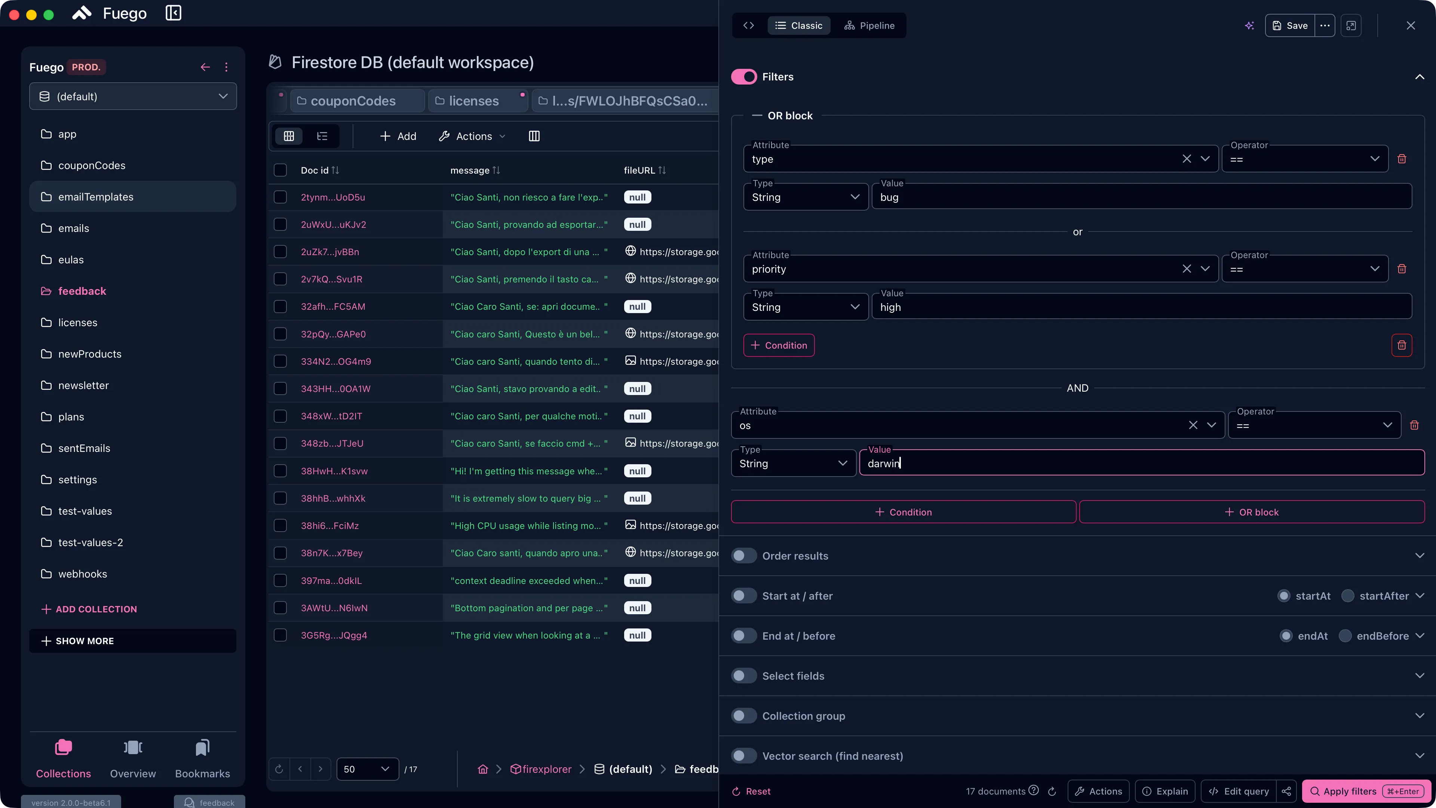Expand the Actions dropdown in the toolbar
The height and width of the screenshot is (808, 1436).
point(472,136)
